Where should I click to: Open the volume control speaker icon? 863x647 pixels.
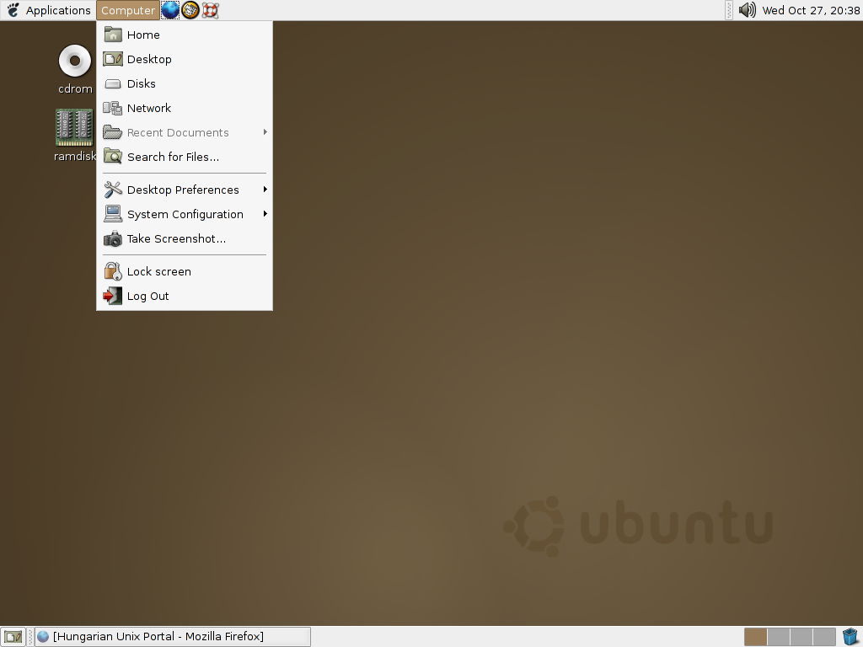coord(747,10)
